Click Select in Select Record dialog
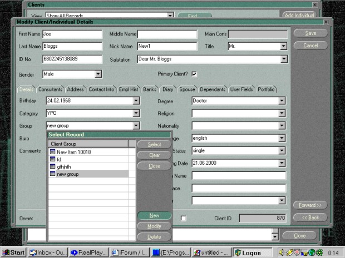This screenshot has height=258, width=345. [154, 144]
